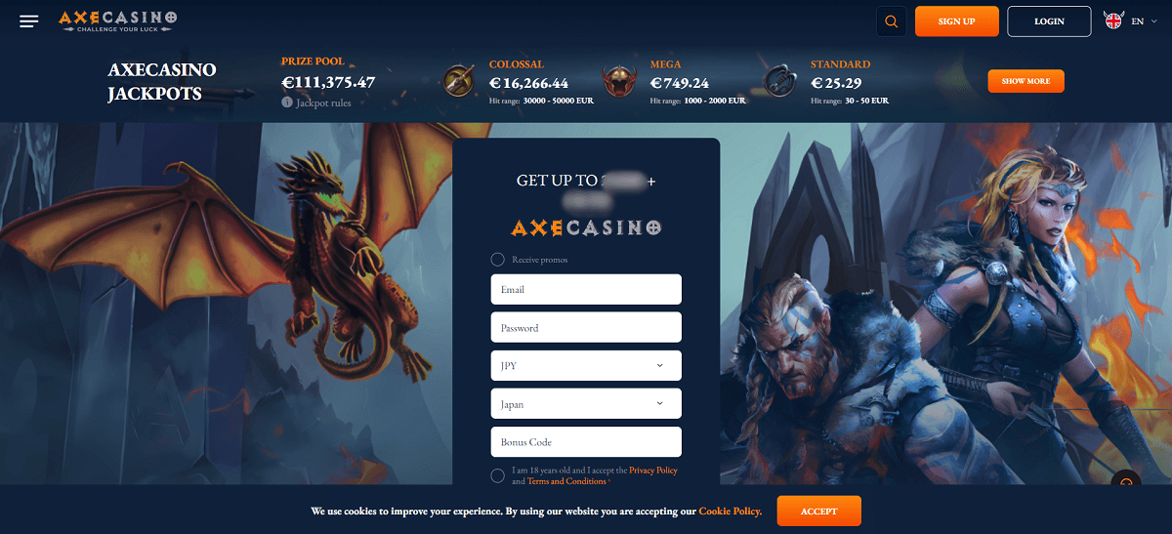
Task: Click the AxeCasino logo in header
Action: [x=118, y=21]
